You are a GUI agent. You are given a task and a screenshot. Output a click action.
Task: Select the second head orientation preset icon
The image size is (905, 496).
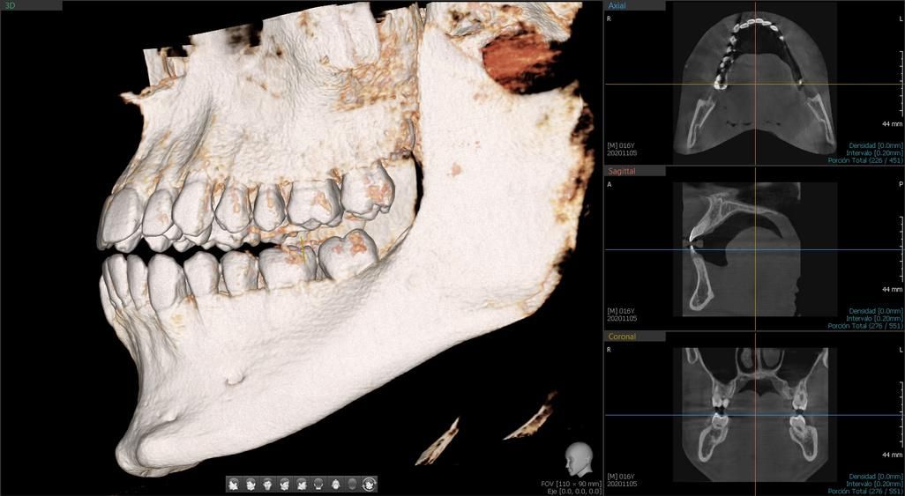click(x=251, y=484)
